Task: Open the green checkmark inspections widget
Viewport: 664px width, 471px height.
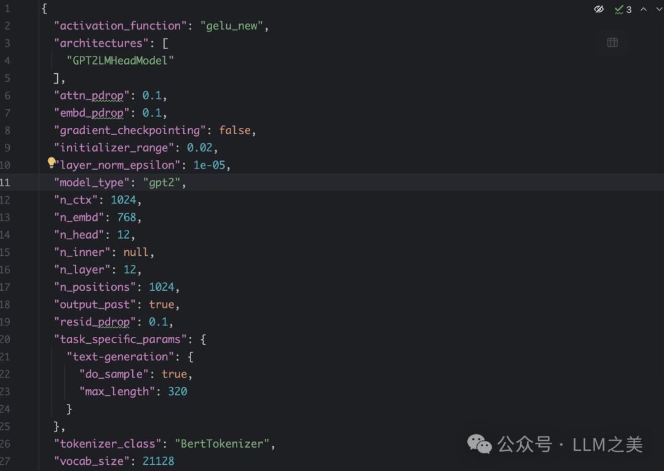Action: [619, 9]
